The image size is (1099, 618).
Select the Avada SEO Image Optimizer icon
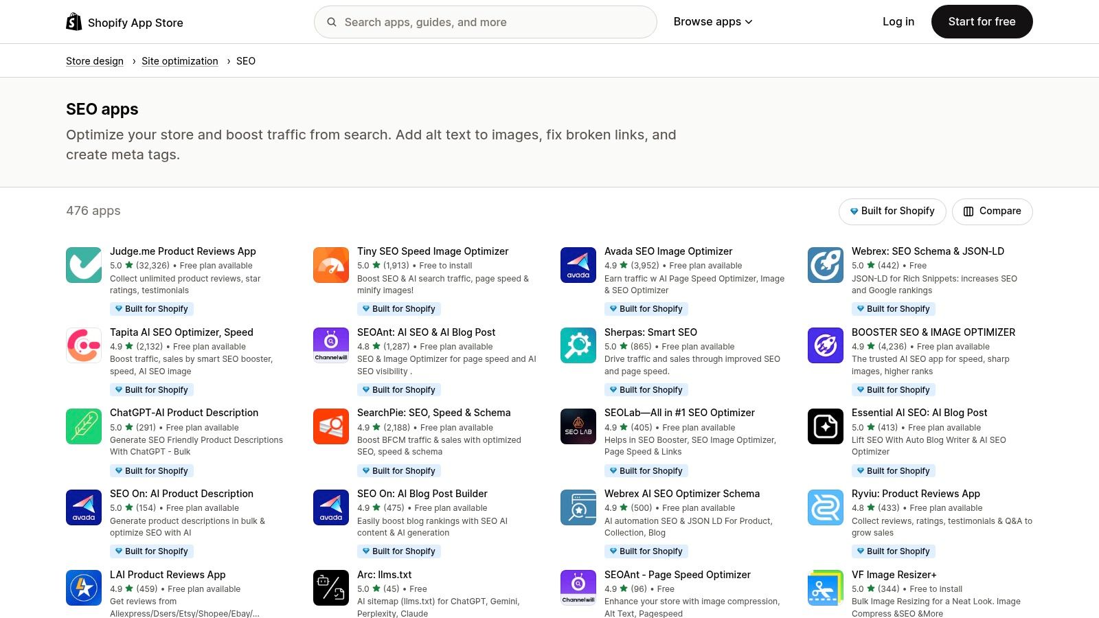(x=578, y=264)
